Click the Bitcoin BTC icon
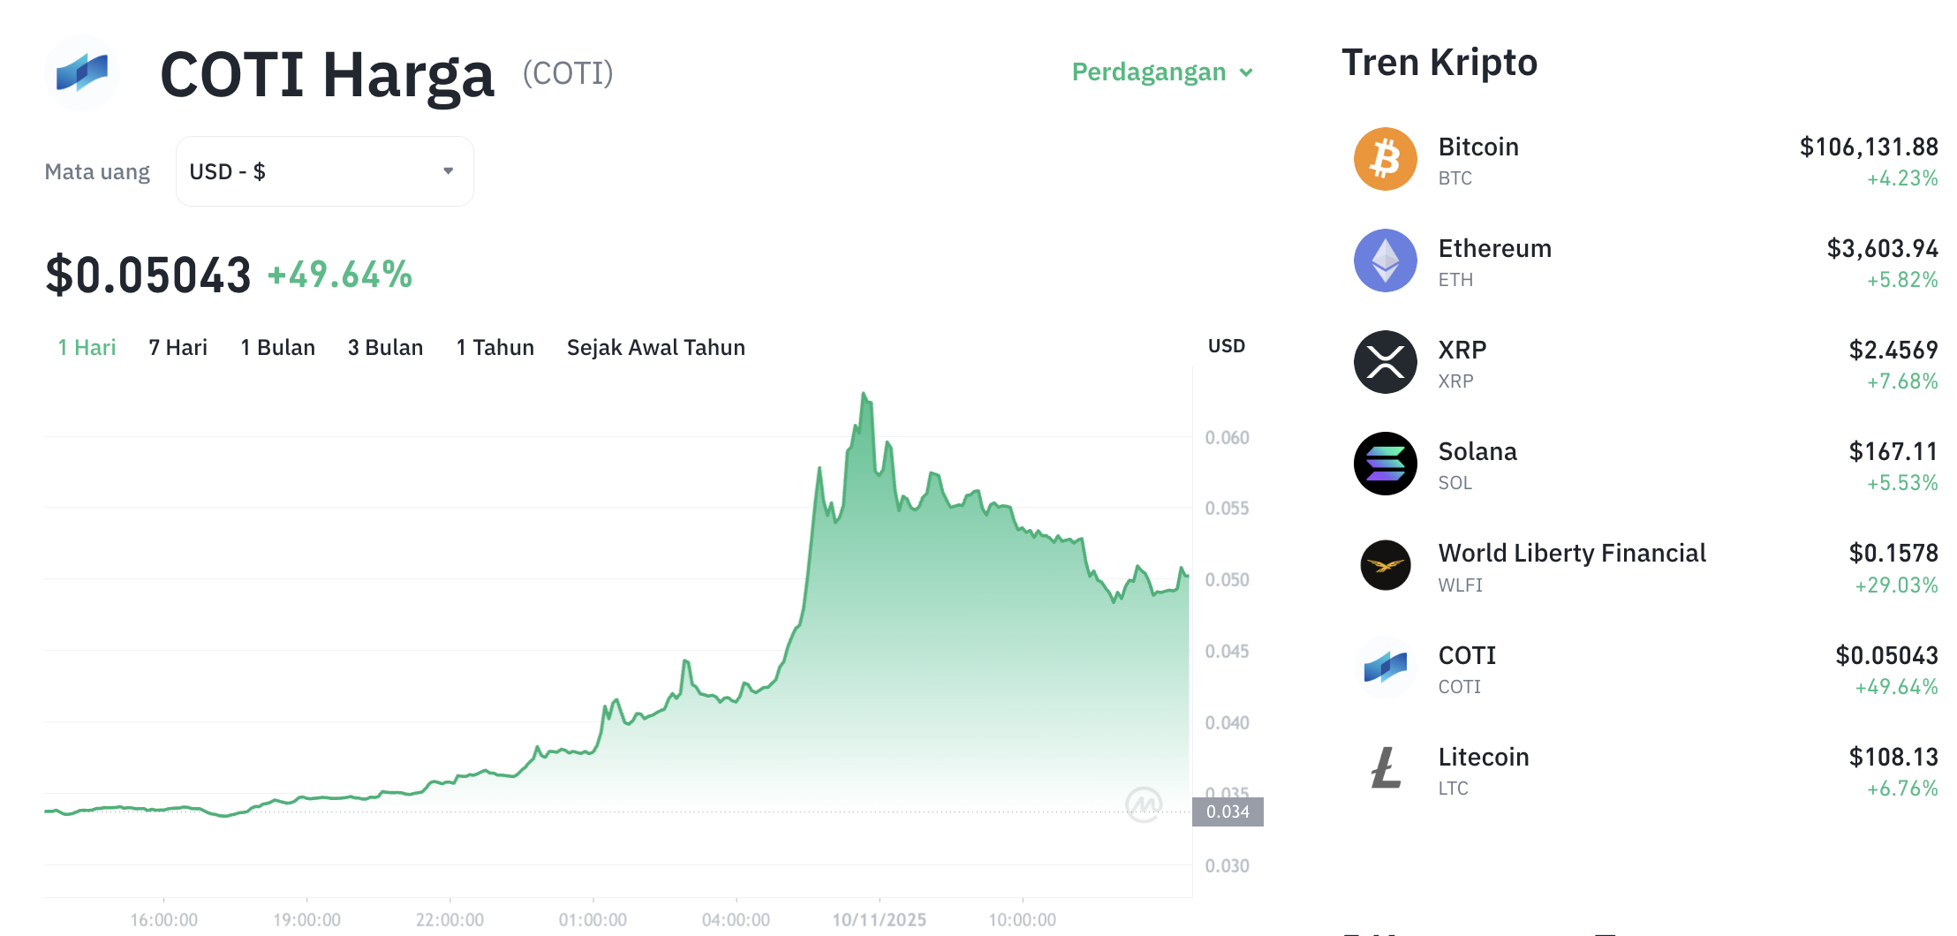Screen dimensions: 1957x936 [1385, 159]
